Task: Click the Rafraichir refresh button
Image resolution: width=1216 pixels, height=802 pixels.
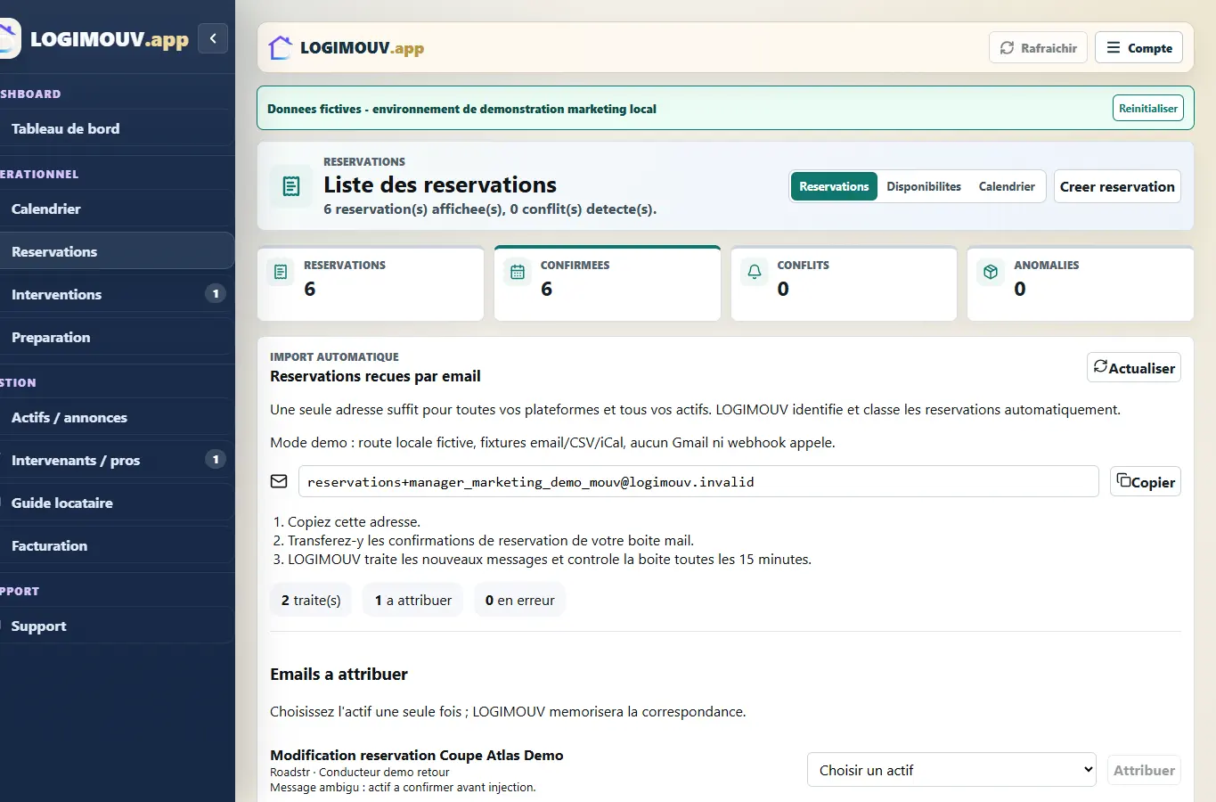Action: [x=1038, y=48]
